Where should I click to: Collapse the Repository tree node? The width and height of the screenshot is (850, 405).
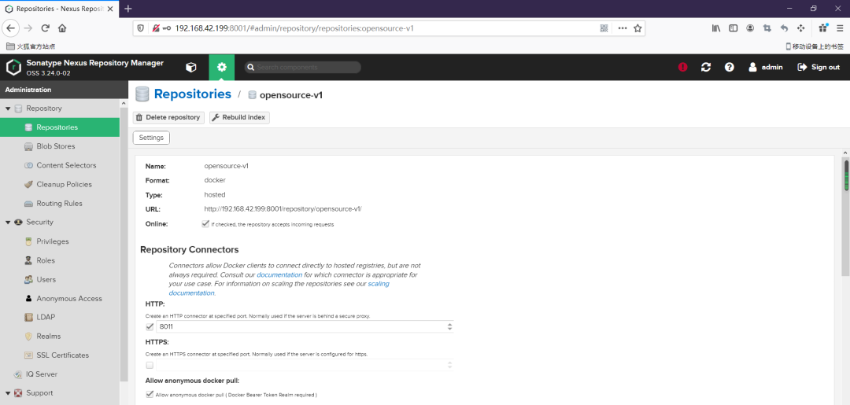pyautogui.click(x=8, y=109)
